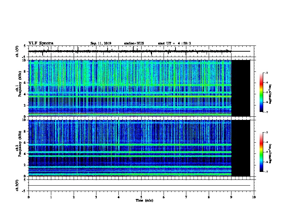Click the "ch.1(V)" waveform axis label

pyautogui.click(x=17, y=51)
